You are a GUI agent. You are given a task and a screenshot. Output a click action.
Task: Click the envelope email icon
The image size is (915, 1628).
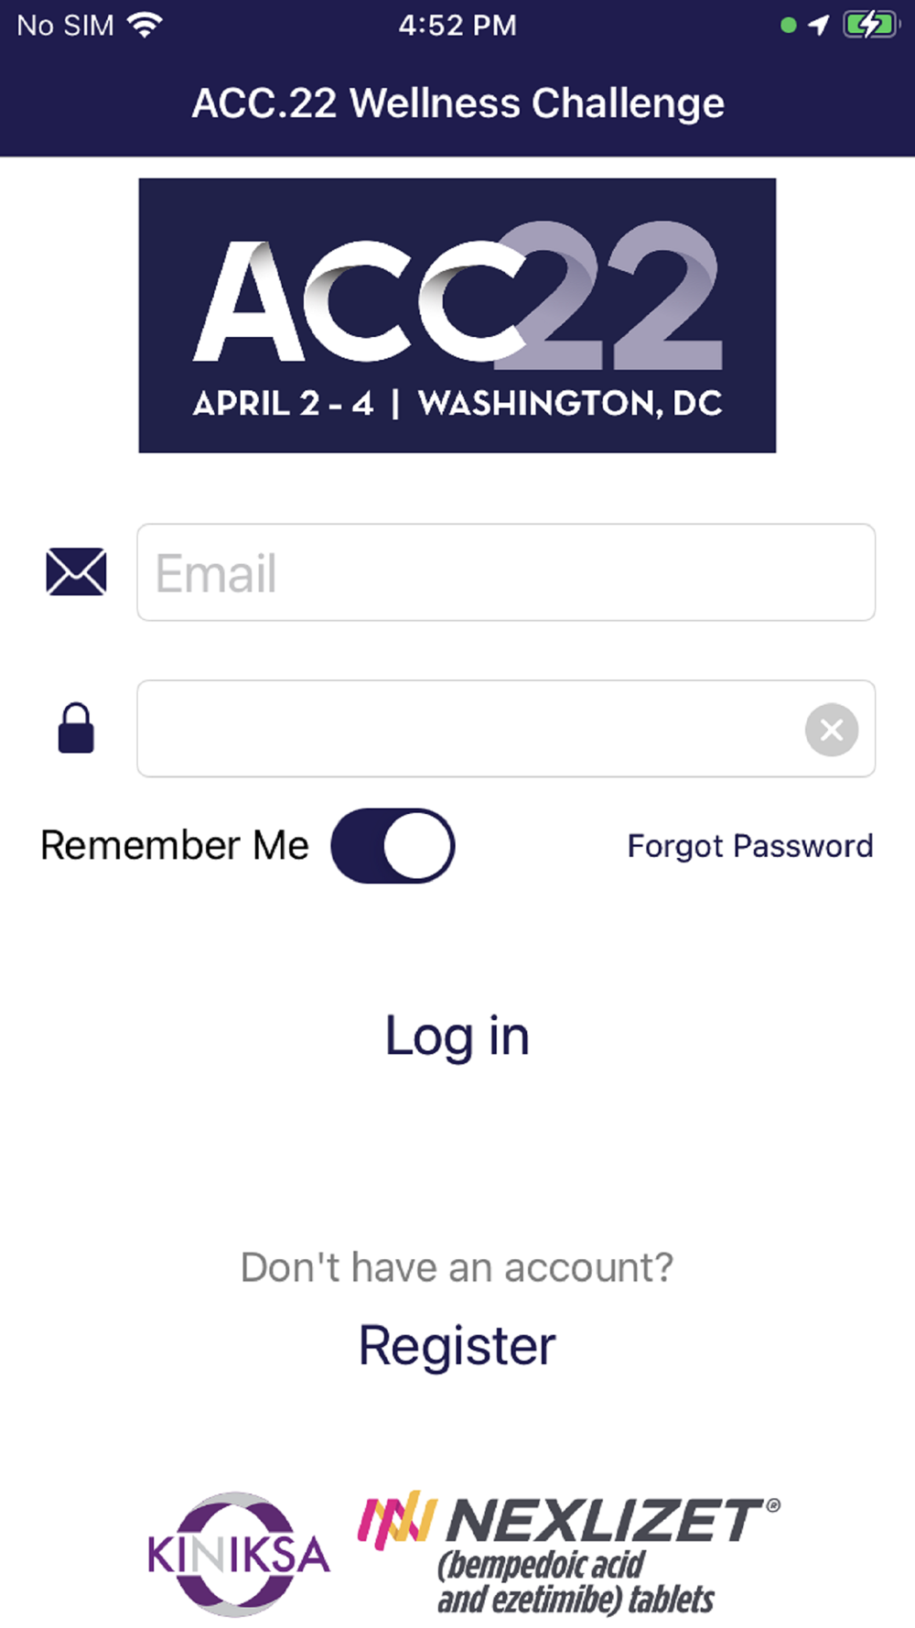pos(76,572)
